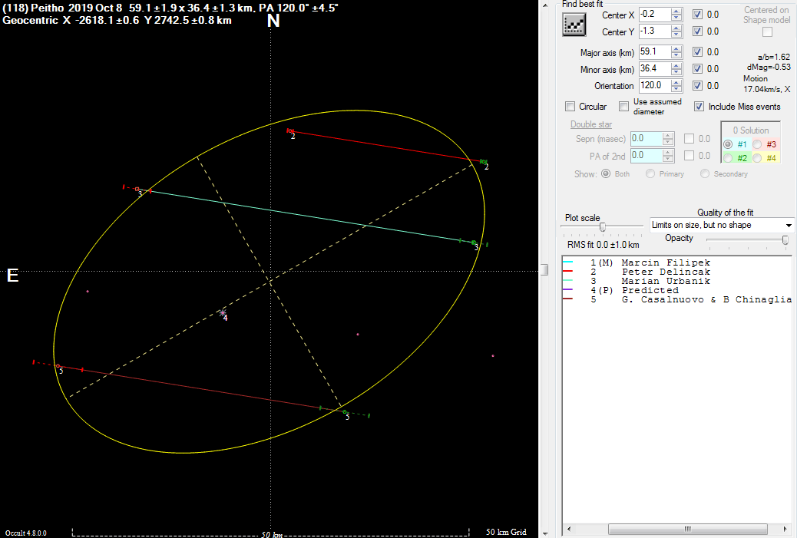Tick the checkbox beside Sepn (masec)
The width and height of the screenshot is (797, 538).
tap(690, 139)
